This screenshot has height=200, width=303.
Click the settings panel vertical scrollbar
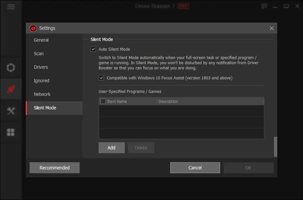(x=275, y=147)
